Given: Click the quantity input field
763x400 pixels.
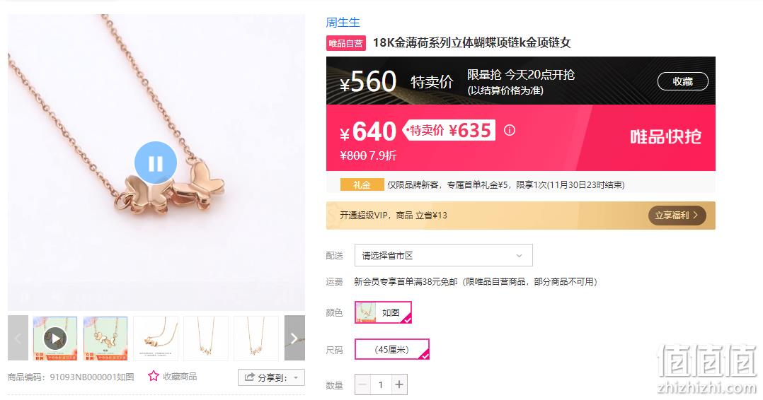Looking at the screenshot, I should [381, 384].
